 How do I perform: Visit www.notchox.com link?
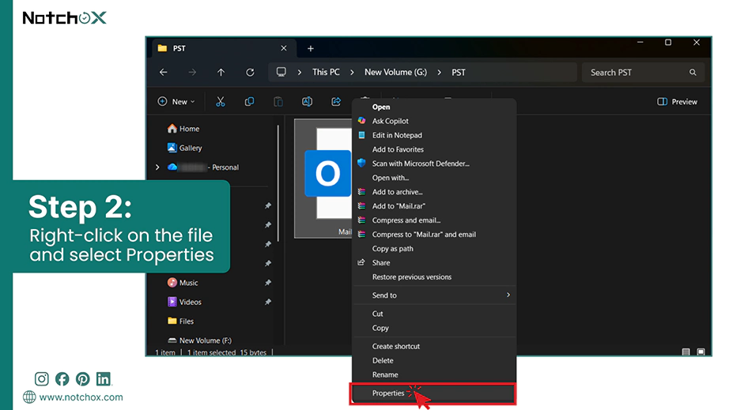[81, 397]
